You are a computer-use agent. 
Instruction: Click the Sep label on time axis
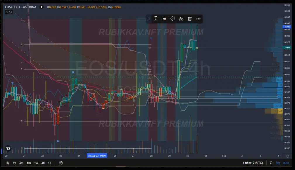click(x=224, y=156)
